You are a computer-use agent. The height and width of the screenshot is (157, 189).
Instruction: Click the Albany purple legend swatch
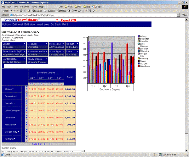(x=139, y=36)
